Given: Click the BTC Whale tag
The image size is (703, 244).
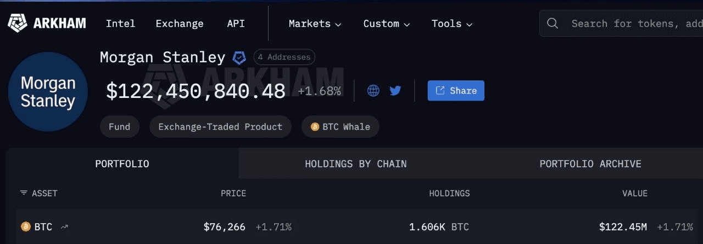Looking at the screenshot, I should click(x=340, y=127).
